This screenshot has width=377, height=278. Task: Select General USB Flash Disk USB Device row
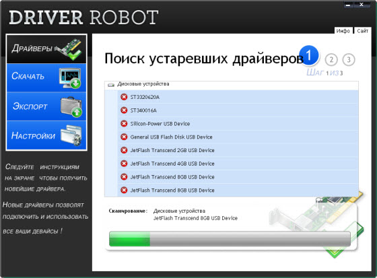tap(238, 137)
